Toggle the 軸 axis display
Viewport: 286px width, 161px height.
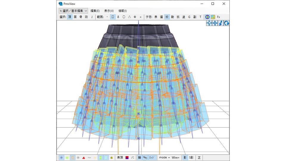[139, 157]
